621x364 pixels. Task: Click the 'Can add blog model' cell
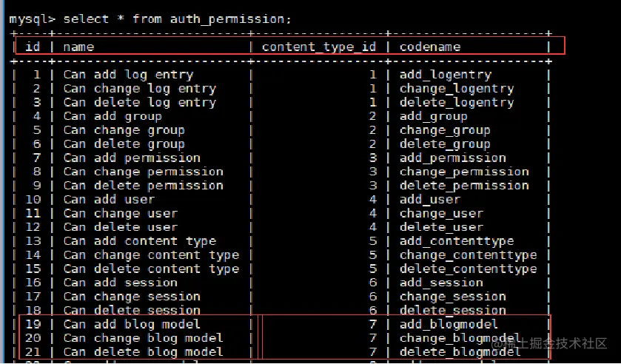pos(132,324)
